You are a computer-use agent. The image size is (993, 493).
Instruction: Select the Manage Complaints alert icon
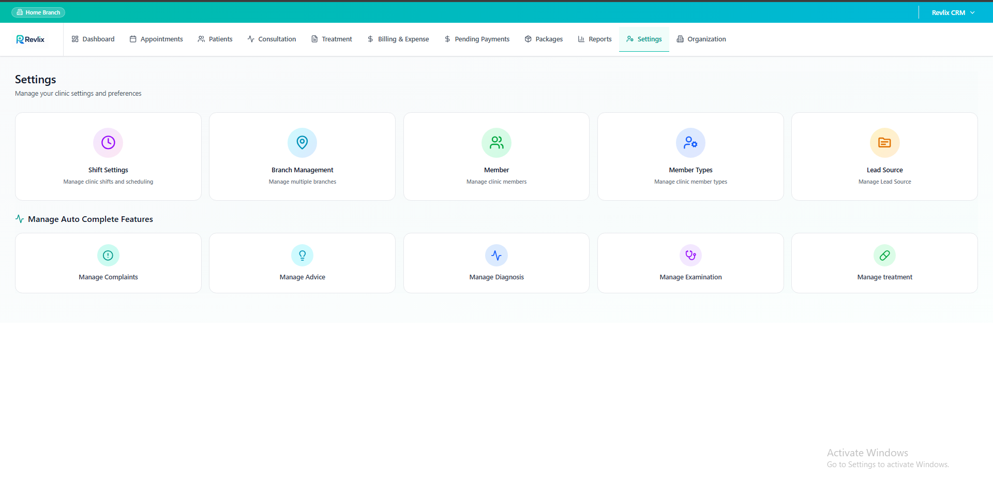click(108, 255)
